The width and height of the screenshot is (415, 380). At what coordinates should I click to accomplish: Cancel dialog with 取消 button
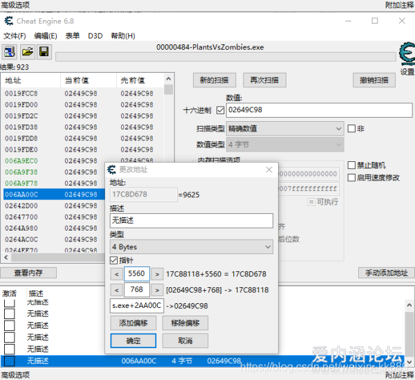click(185, 341)
